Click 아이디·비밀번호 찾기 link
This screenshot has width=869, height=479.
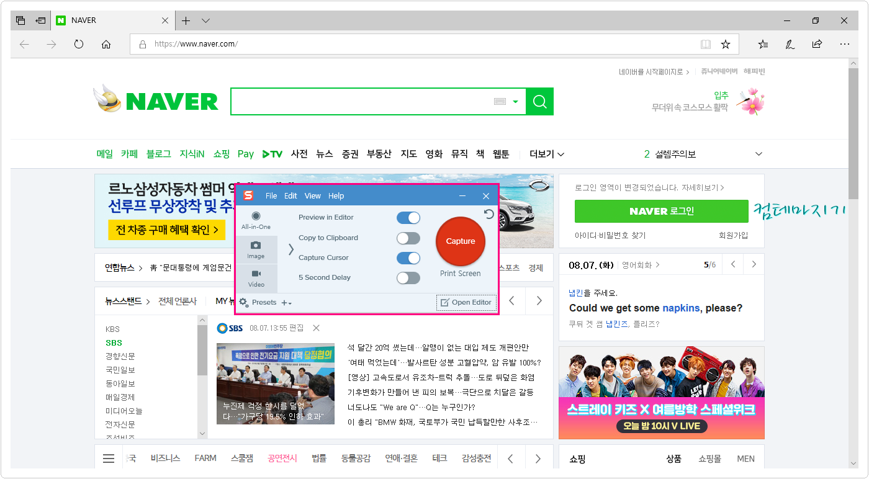(x=610, y=236)
